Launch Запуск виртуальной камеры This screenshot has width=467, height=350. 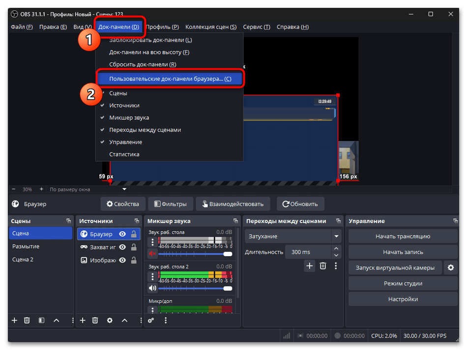(395, 268)
